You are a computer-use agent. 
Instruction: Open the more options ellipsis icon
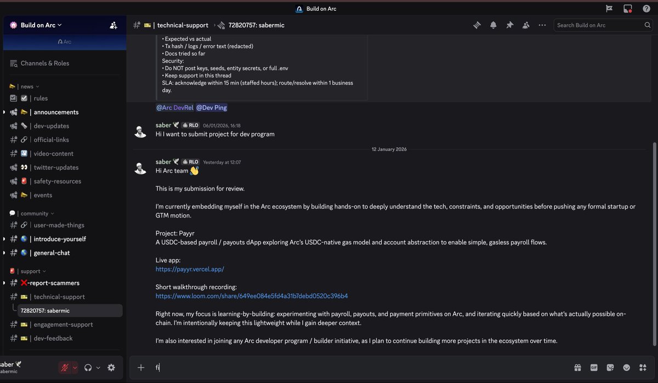(542, 25)
